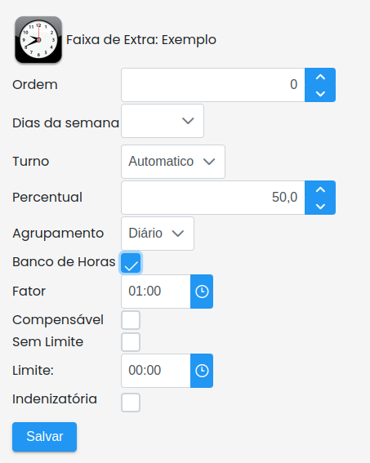The width and height of the screenshot is (370, 463).
Task: Open the Limite time picker clock icon
Action: tap(202, 371)
